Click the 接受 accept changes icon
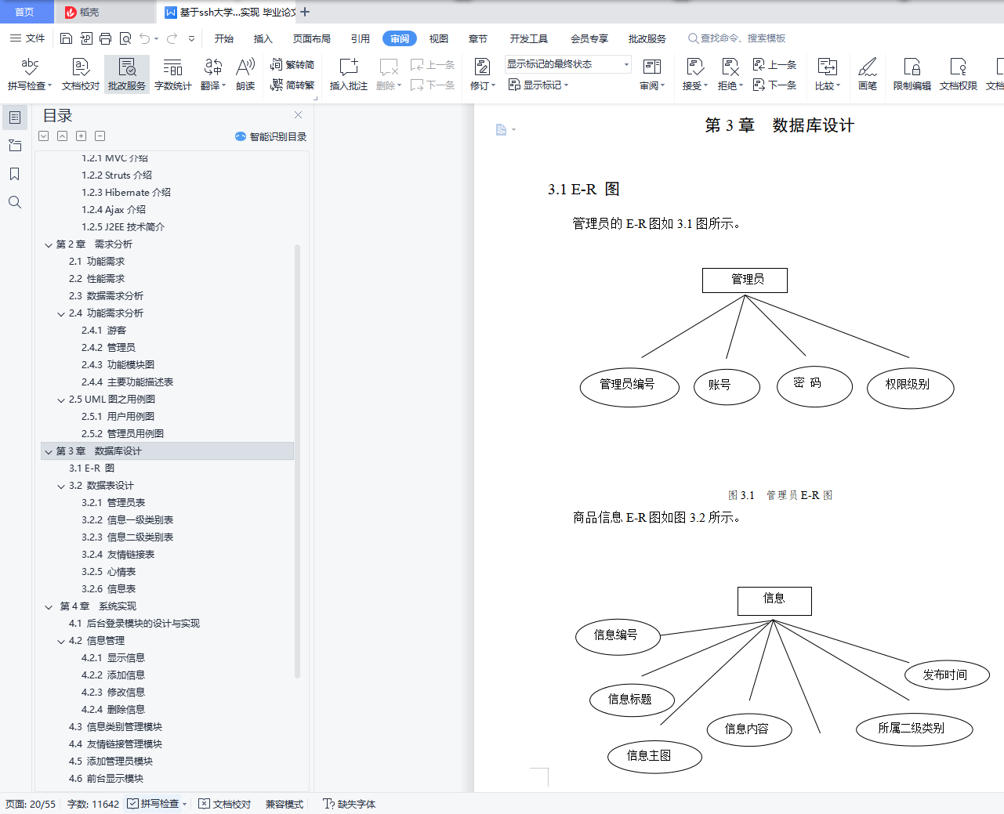Screen dimensions: 1004x814 [x=694, y=67]
